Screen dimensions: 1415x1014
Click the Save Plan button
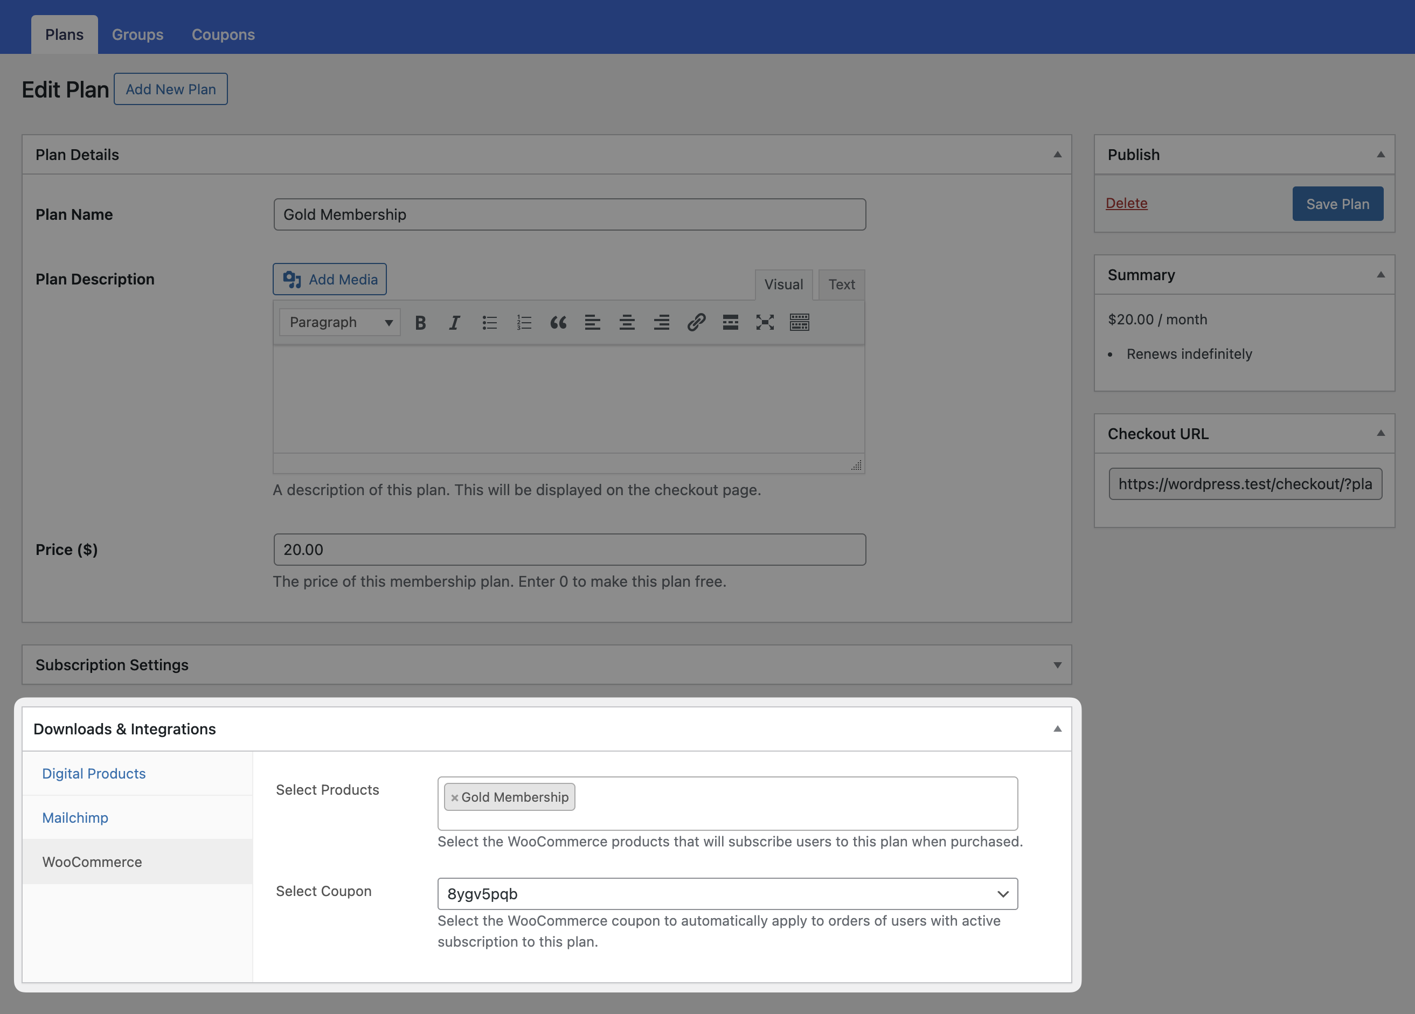point(1337,204)
